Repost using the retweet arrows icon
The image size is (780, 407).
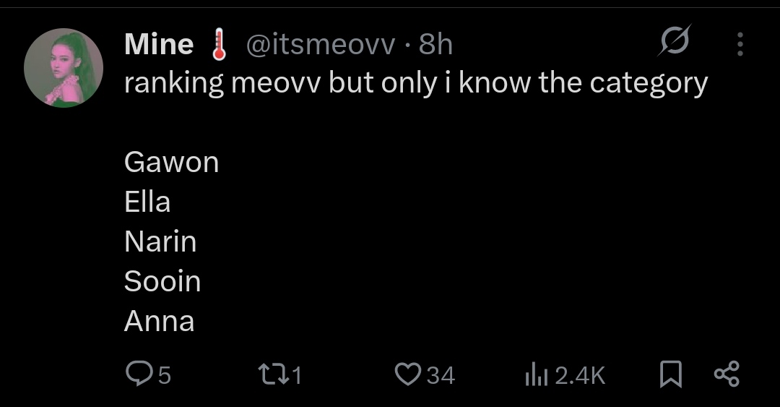point(272,374)
